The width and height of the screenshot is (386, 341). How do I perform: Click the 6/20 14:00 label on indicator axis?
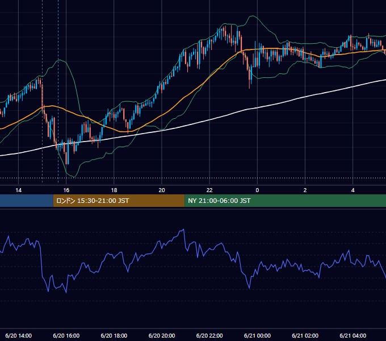(19, 335)
